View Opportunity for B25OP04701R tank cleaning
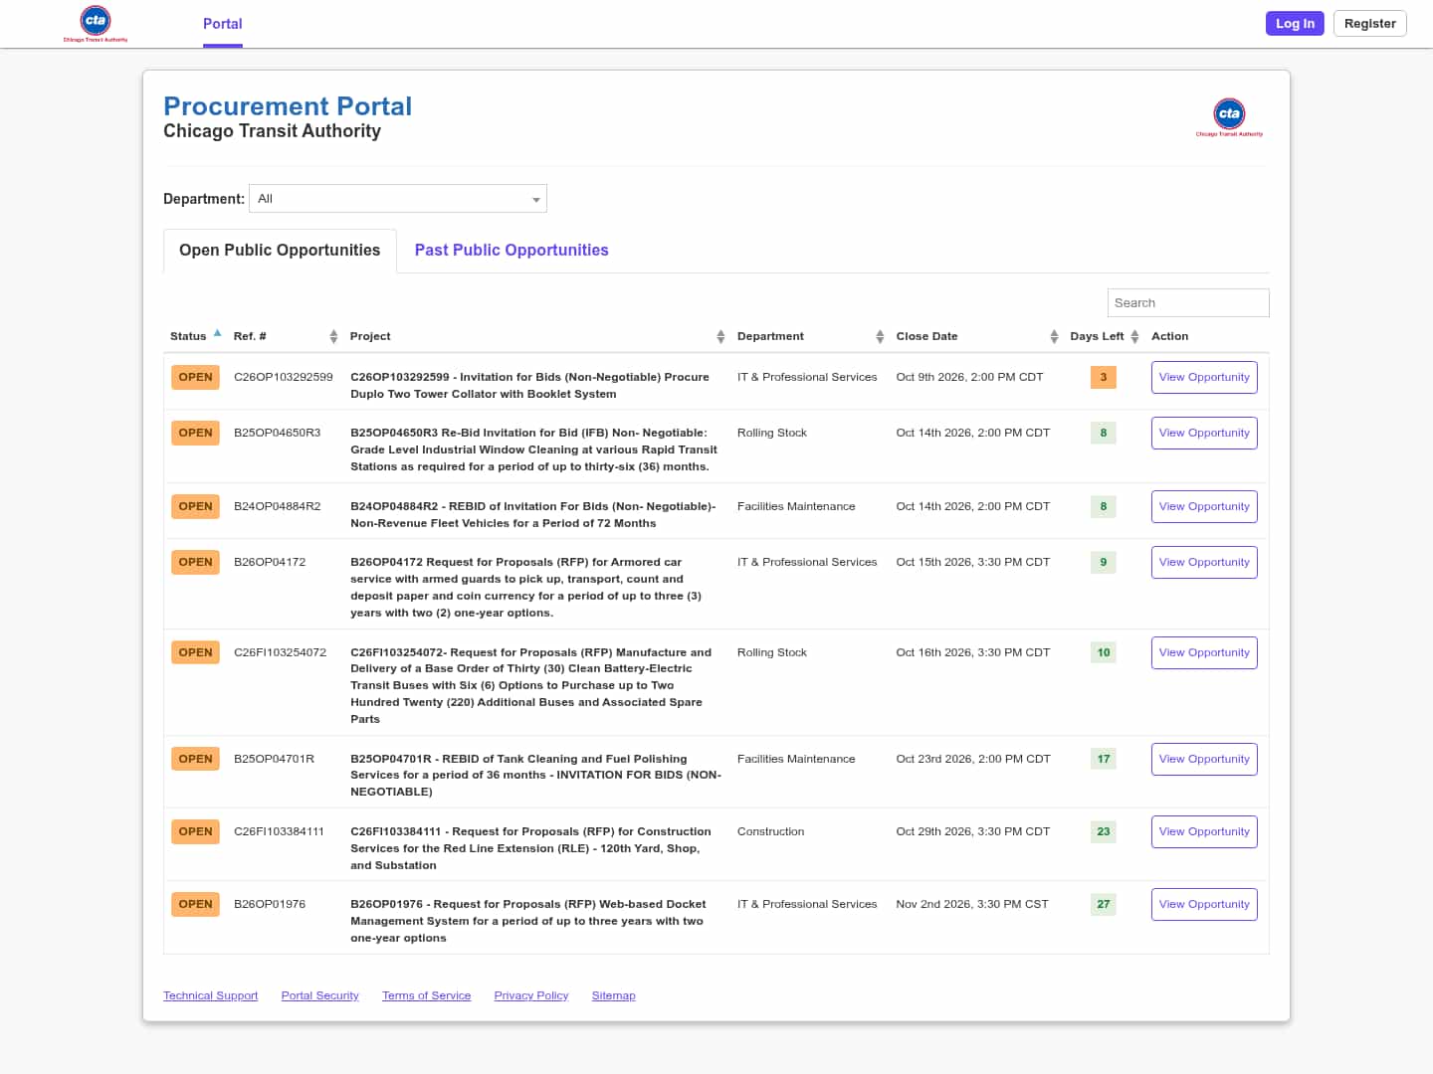This screenshot has width=1433, height=1074. [x=1204, y=760]
